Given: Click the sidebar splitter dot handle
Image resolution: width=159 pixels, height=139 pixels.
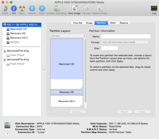Looking at the screenshot, I should 44,69.
